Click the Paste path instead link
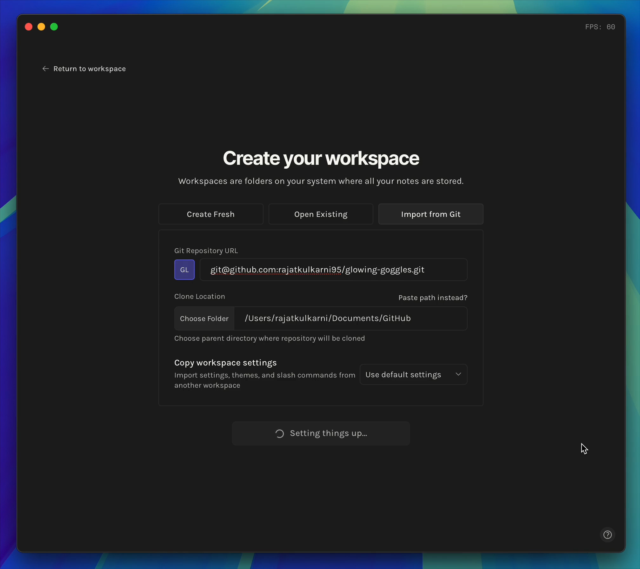Screen dimensions: 640x569 click(x=433, y=298)
